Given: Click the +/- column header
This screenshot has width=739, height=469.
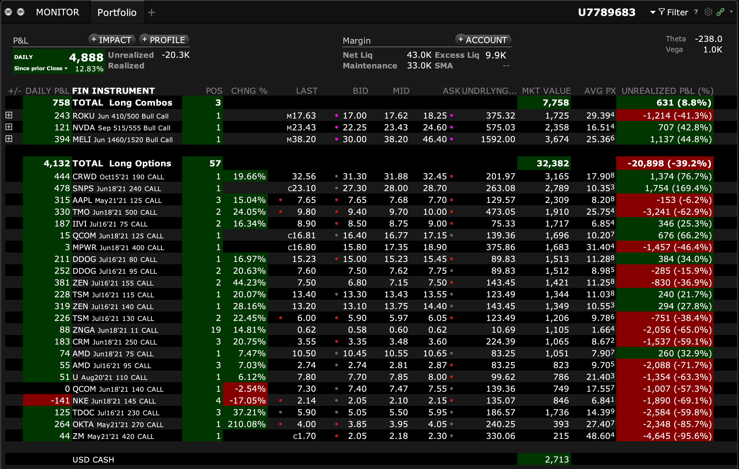Looking at the screenshot, I should tap(14, 91).
